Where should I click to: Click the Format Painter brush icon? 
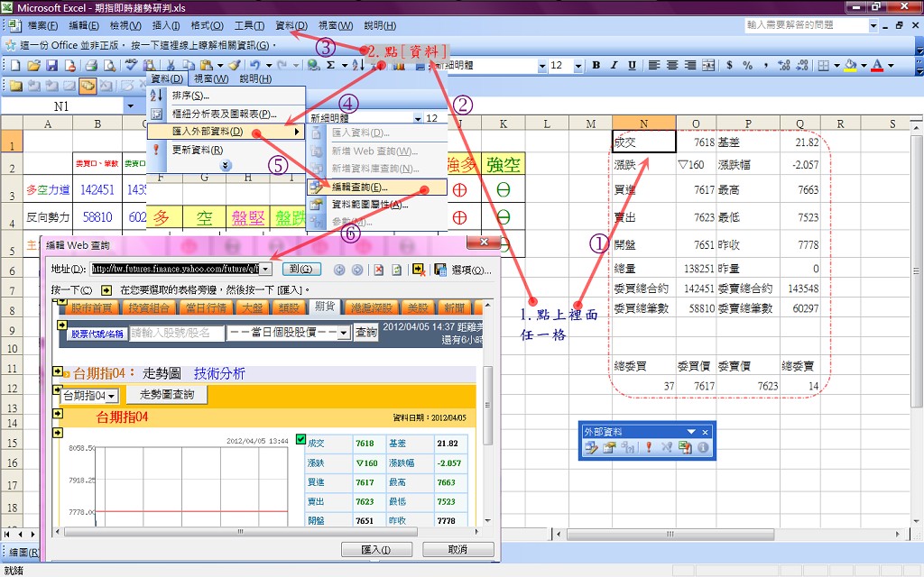pos(235,65)
